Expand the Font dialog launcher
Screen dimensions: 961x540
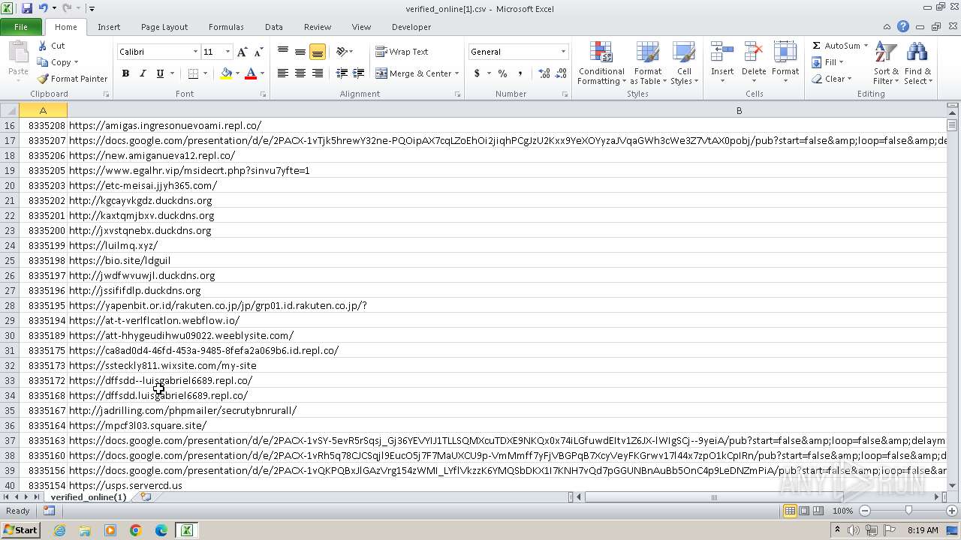pyautogui.click(x=264, y=94)
